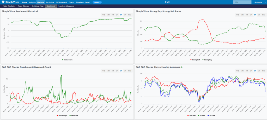The height and width of the screenshot is (120, 267).
Task: Set Strong Buy Sell Ratio chart to 3M
Action: (246, 15)
